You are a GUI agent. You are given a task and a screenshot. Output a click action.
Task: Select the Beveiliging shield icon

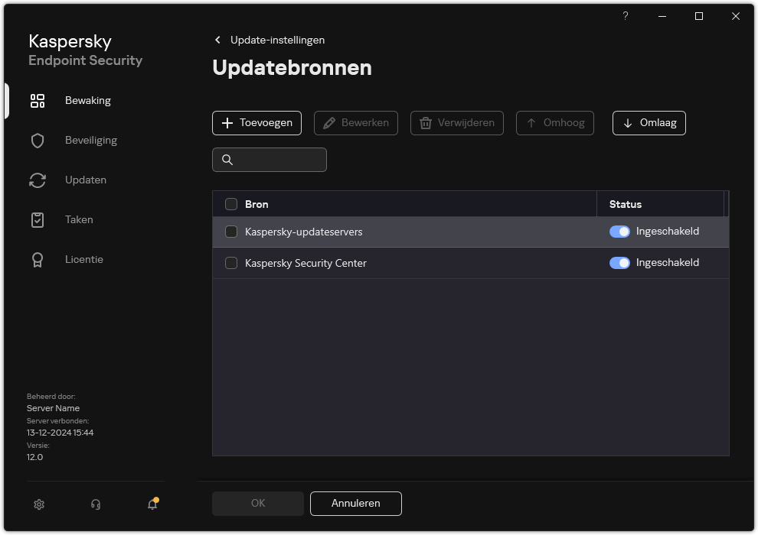[38, 140]
